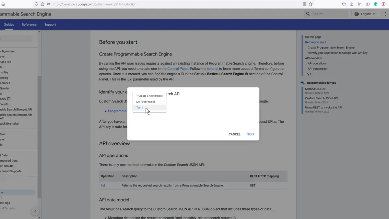Screen dimensions: 389x219
Task: Click the red play extension icon
Action: pos(384,4)
